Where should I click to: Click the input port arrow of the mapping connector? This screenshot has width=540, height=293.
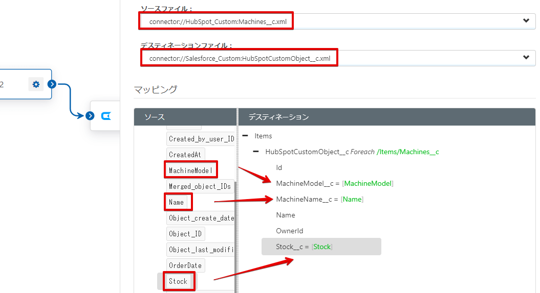[x=90, y=116]
